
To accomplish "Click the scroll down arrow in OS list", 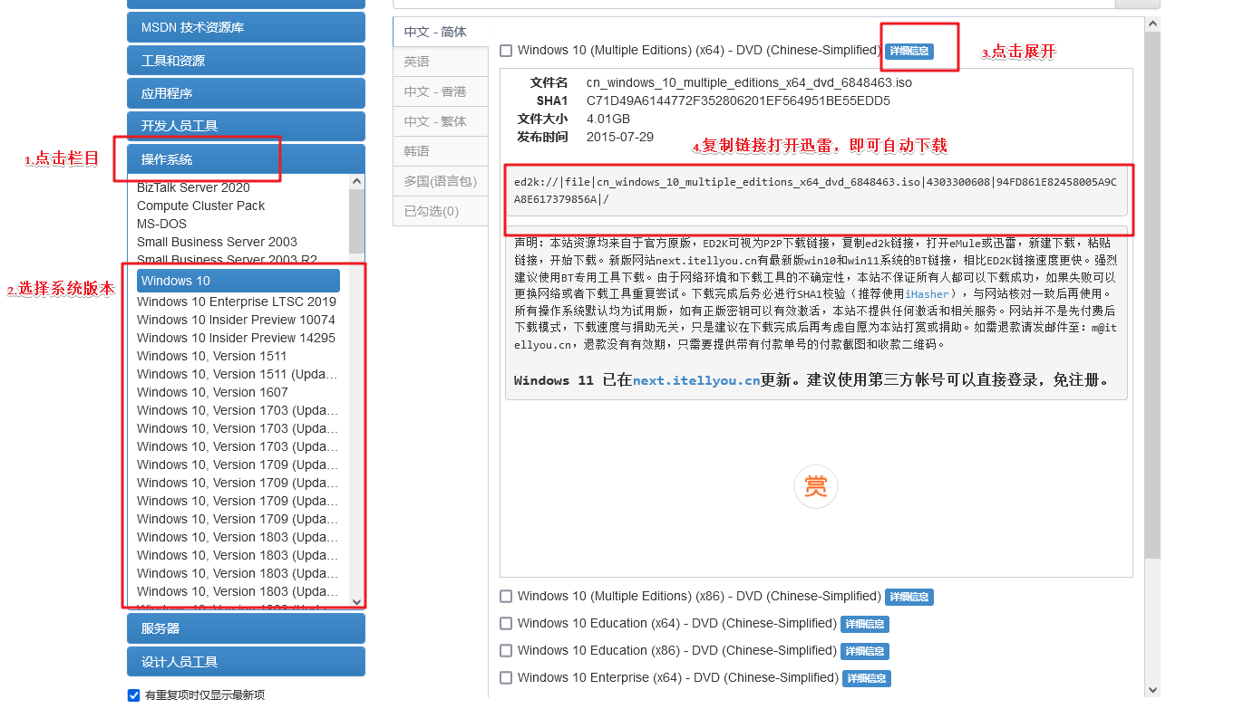I will coord(356,601).
